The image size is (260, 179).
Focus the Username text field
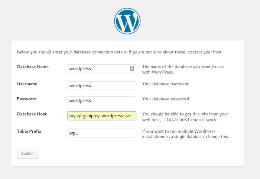(x=102, y=85)
